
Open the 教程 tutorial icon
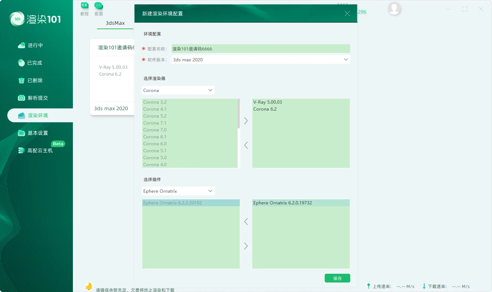(85, 9)
